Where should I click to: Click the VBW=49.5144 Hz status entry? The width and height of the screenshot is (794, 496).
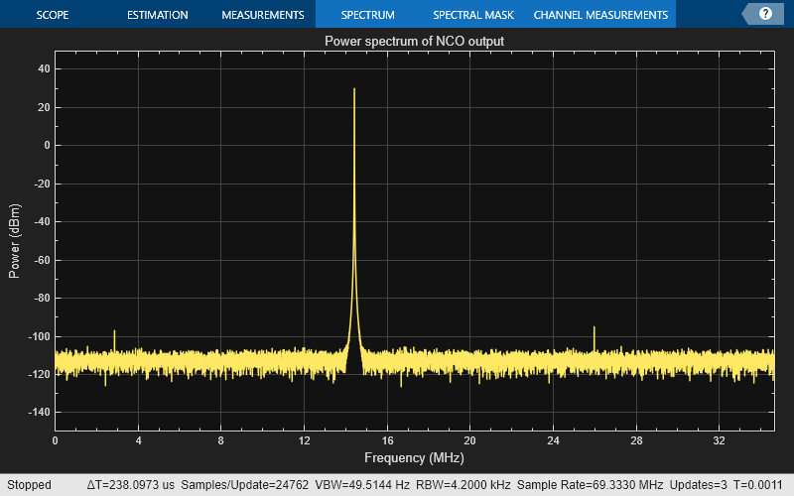tap(362, 485)
